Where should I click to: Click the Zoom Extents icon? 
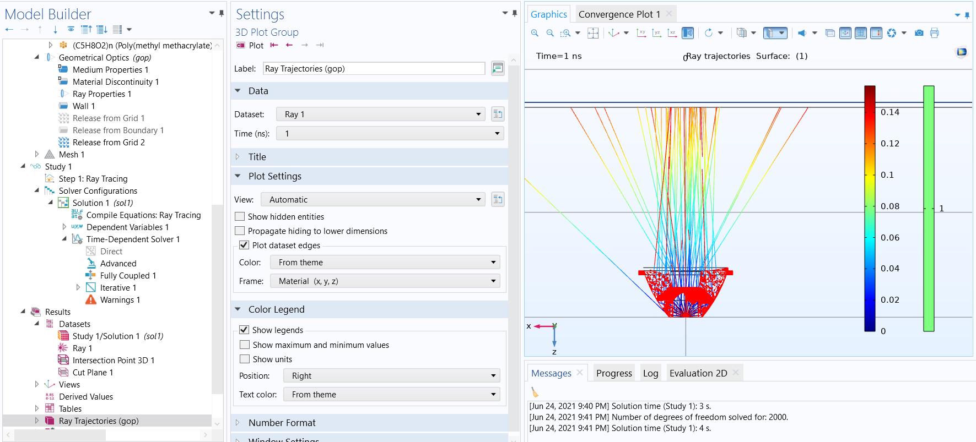point(593,33)
